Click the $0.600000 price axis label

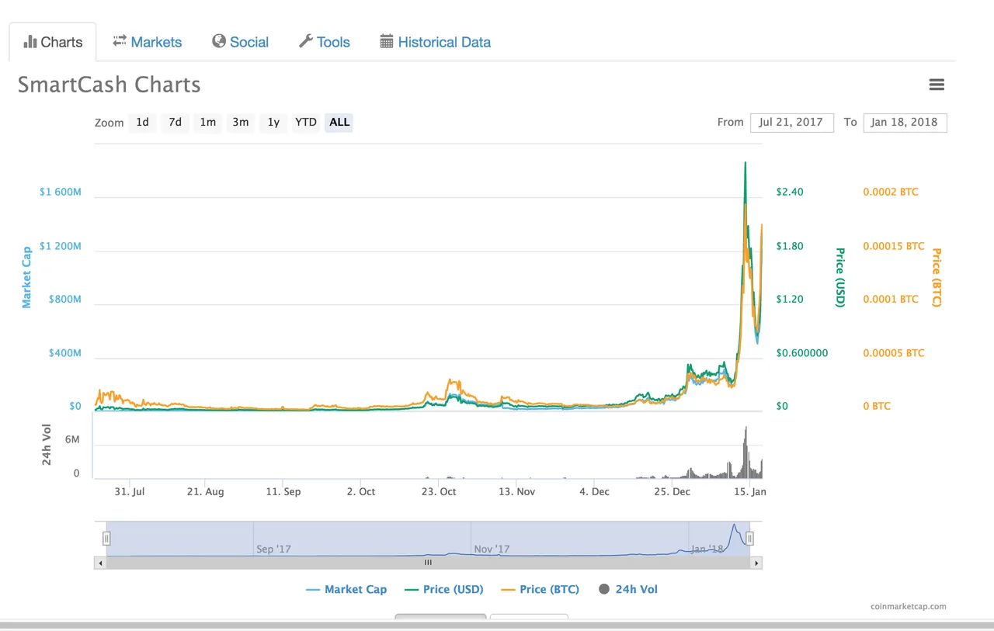click(x=802, y=353)
